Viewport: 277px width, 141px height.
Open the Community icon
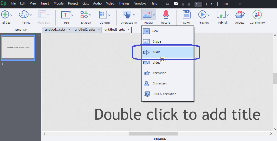257,15
